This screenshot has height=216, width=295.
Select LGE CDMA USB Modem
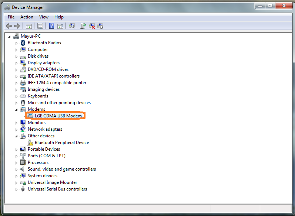[x=58, y=116]
